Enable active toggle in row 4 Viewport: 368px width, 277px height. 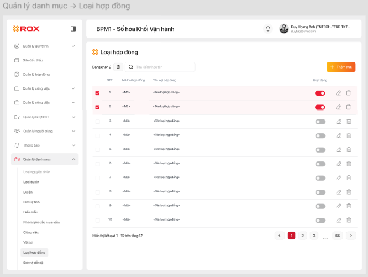[320, 135]
